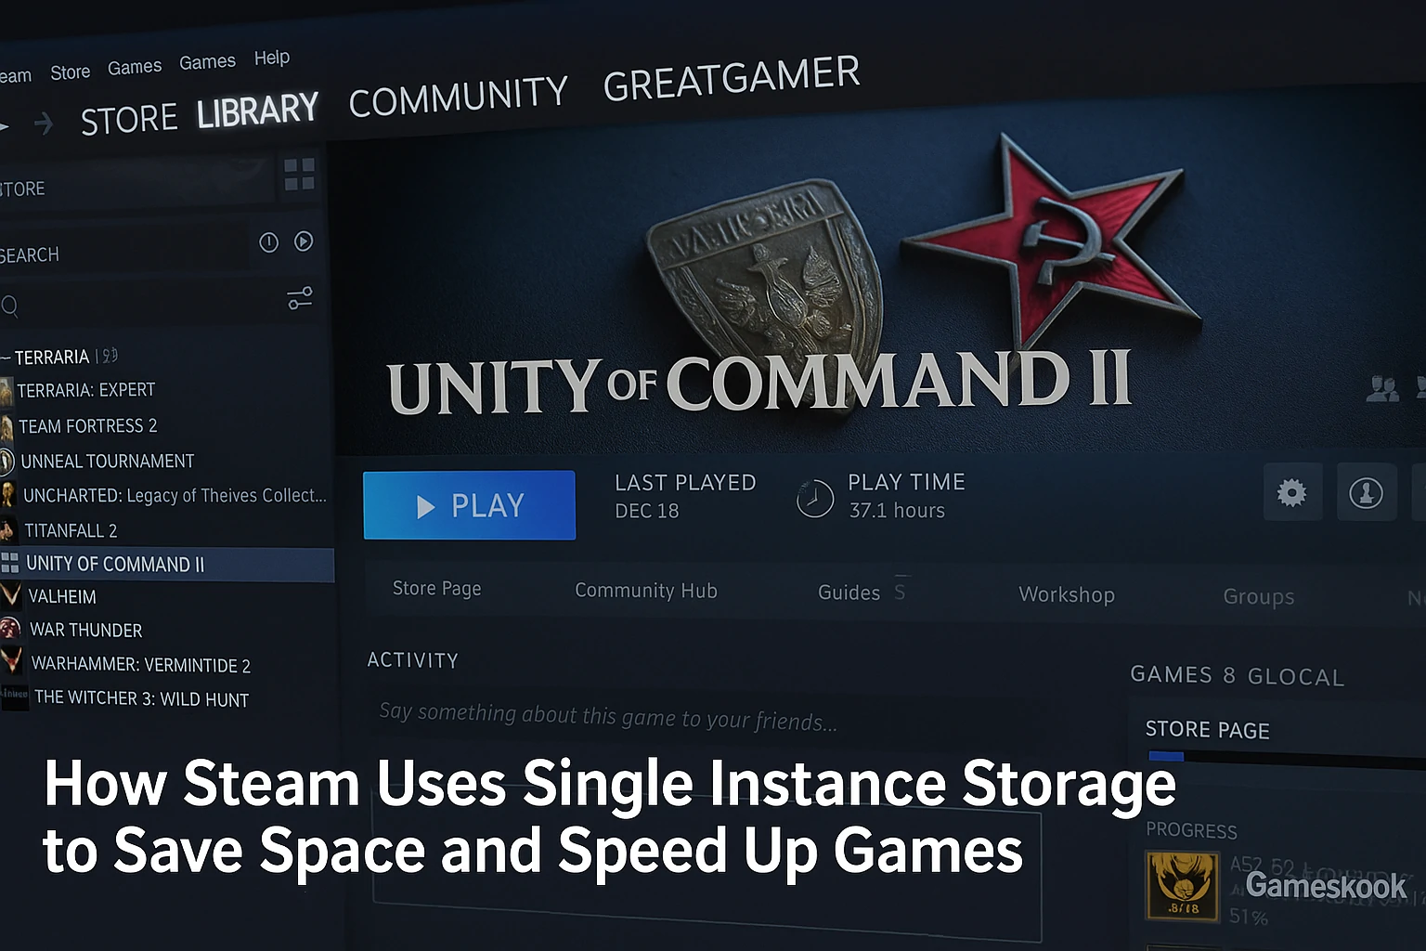Viewport: 1426px width, 951px height.
Task: Click the forward navigation arrow
Action: [x=44, y=124]
